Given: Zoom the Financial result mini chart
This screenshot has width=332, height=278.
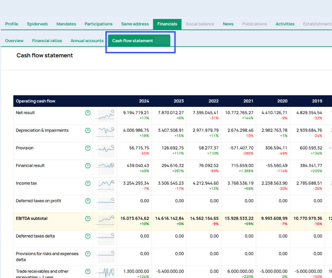Looking at the screenshot, I should [105, 168].
